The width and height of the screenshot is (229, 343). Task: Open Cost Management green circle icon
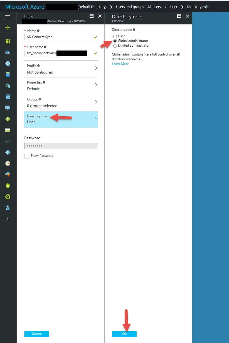pos(8,197)
